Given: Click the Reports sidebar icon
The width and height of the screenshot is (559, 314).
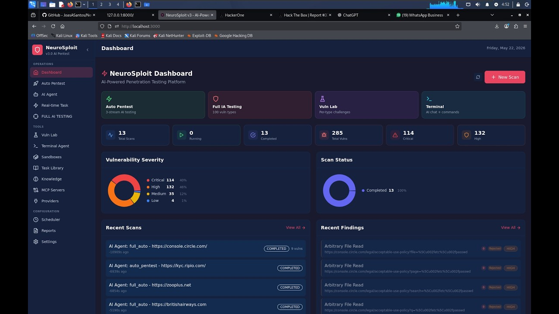Looking at the screenshot, I should pos(36,231).
